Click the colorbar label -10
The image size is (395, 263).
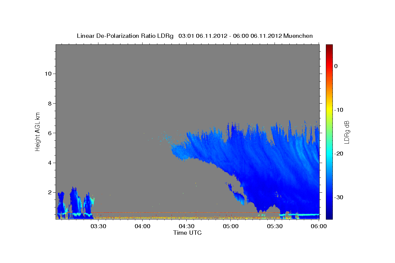[x=338, y=110]
